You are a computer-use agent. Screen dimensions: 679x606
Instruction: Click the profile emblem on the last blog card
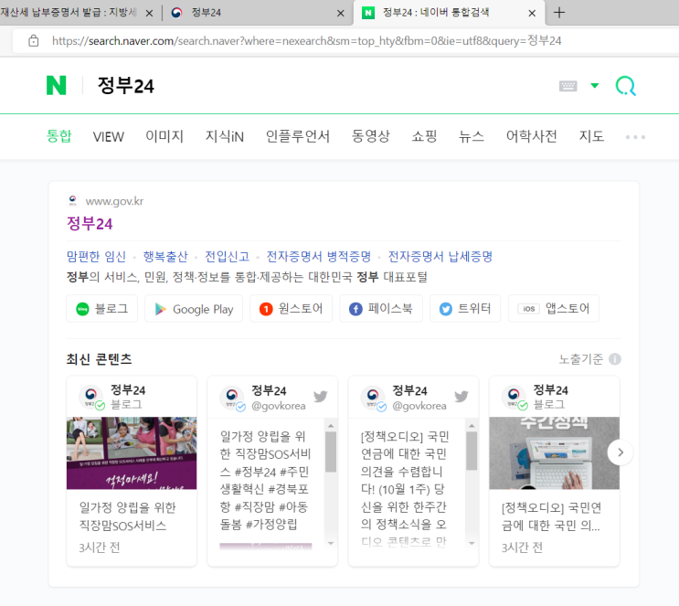[514, 397]
